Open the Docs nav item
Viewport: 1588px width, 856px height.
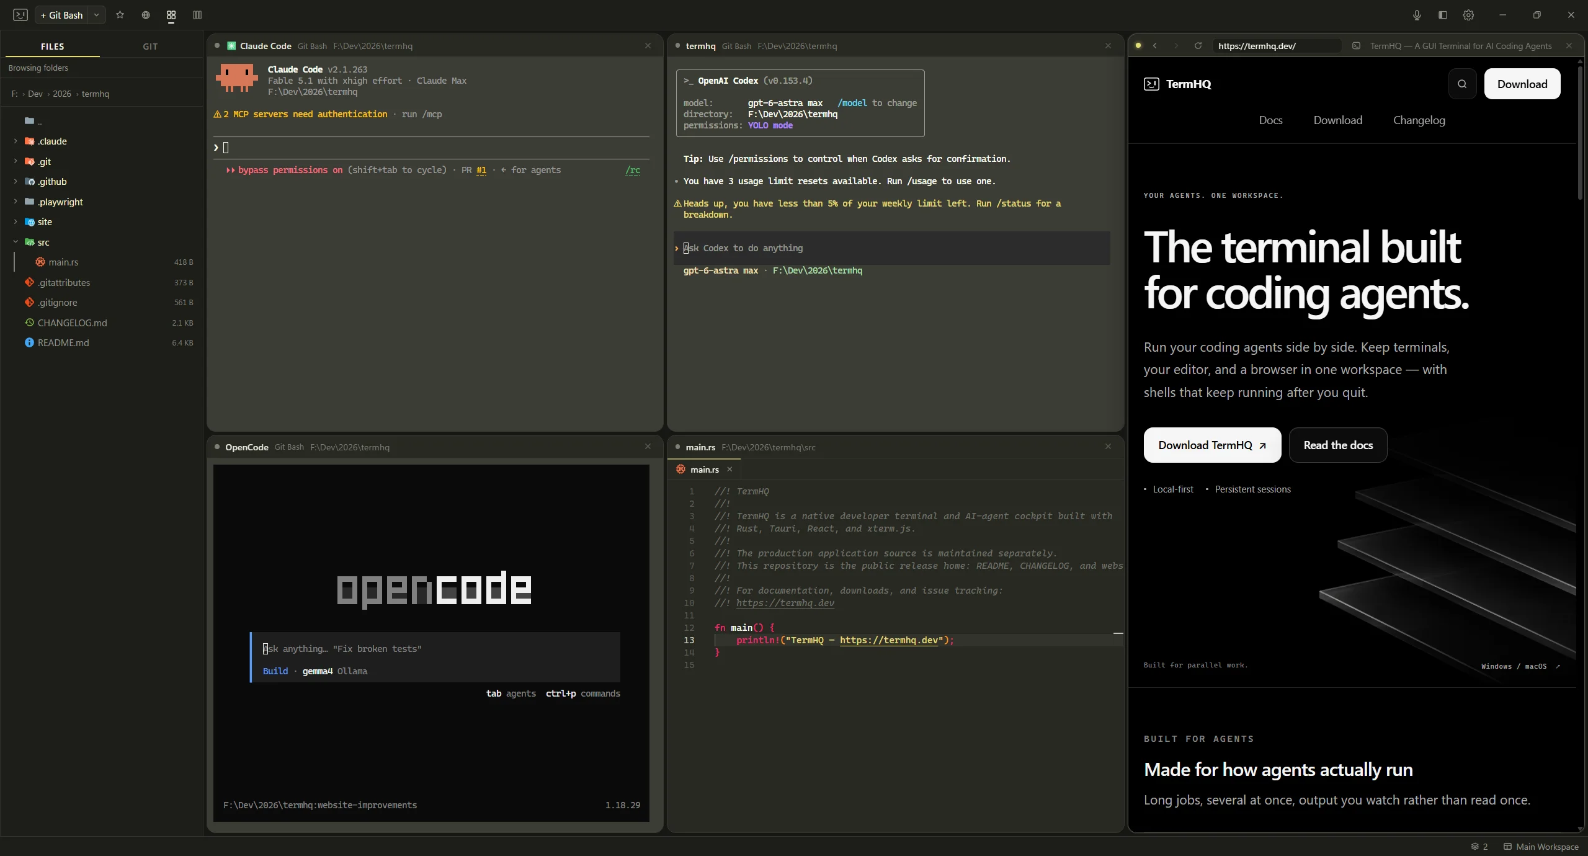1270,120
